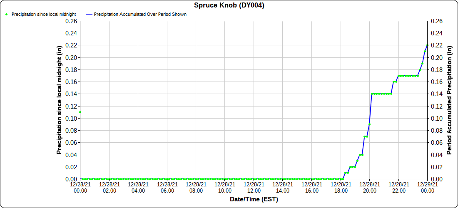Click the chart title 'Spruce Knob (DY004)'
The height and width of the screenshot is (208, 458).
tap(229, 5)
